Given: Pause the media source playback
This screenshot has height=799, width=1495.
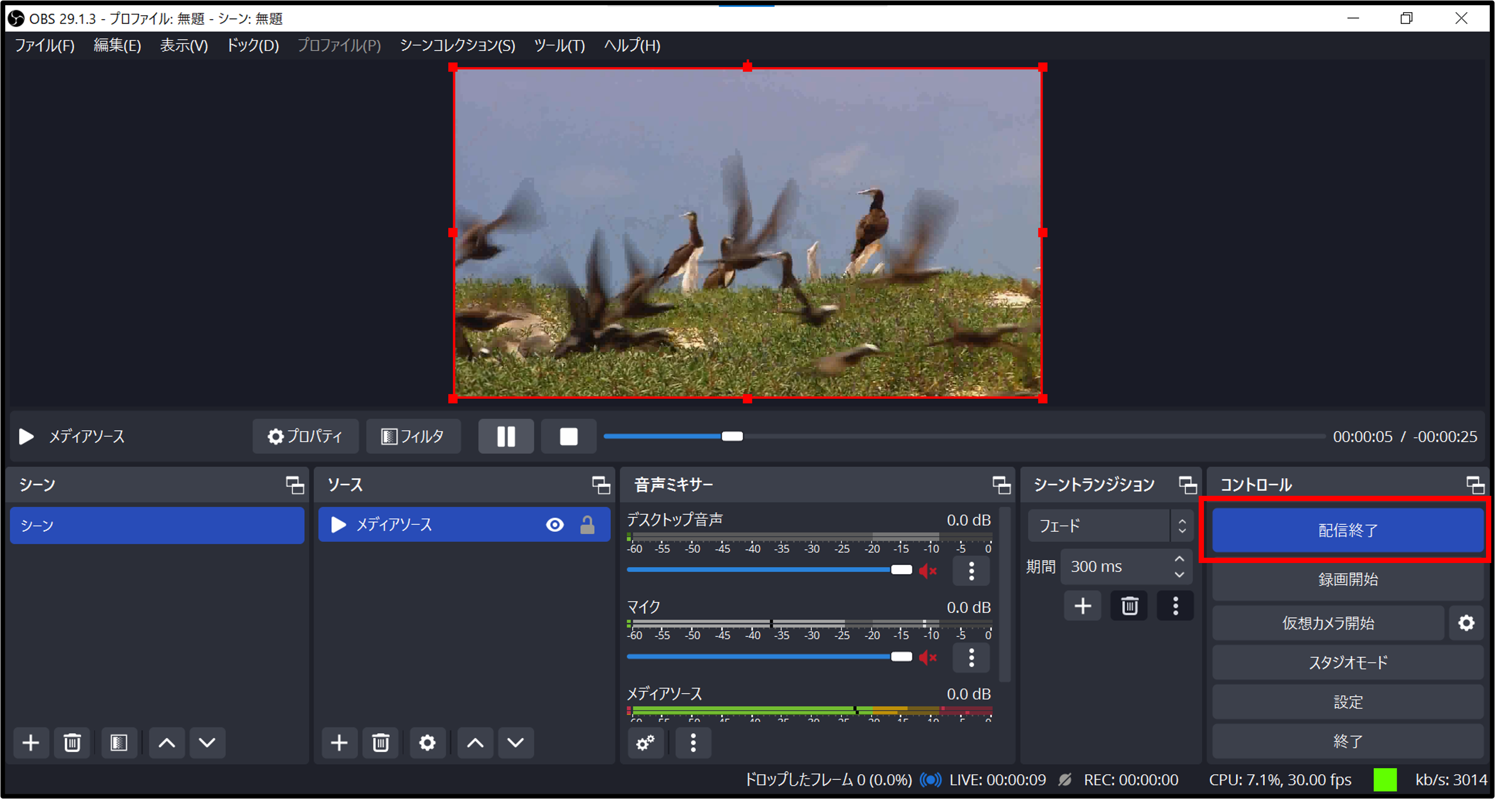Looking at the screenshot, I should (505, 437).
